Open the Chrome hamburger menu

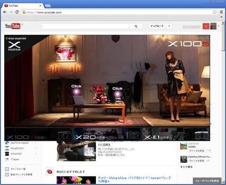tap(221, 12)
